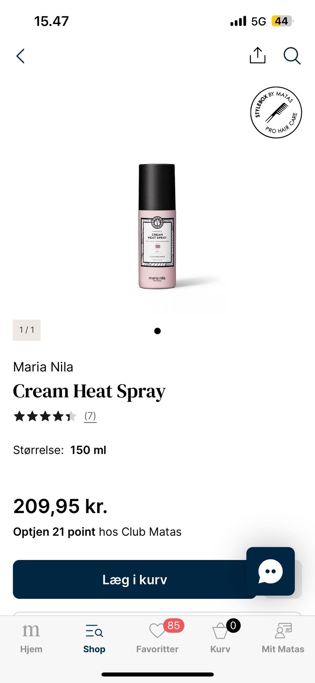Open the 7 reviews link
Viewport: 315px width, 683px height.
pyautogui.click(x=90, y=416)
